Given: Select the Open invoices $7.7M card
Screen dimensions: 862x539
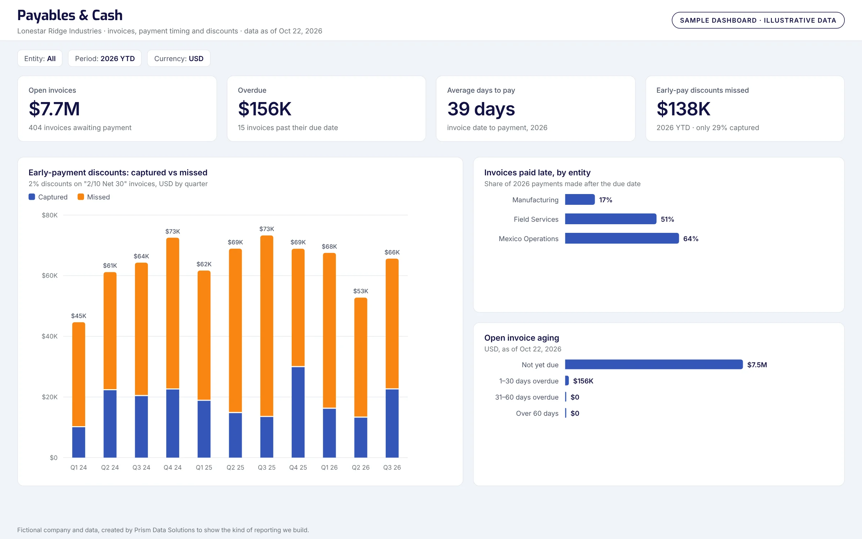Looking at the screenshot, I should 117,109.
